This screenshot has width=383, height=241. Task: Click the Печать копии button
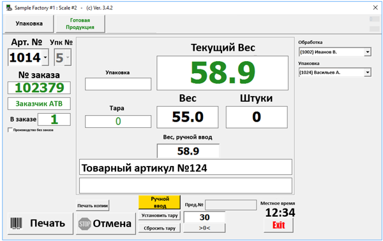click(x=93, y=205)
